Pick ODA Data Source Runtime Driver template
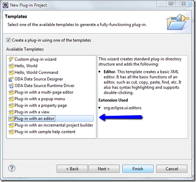Image resolution: width=196 pixels, height=182 pixels. click(x=44, y=86)
